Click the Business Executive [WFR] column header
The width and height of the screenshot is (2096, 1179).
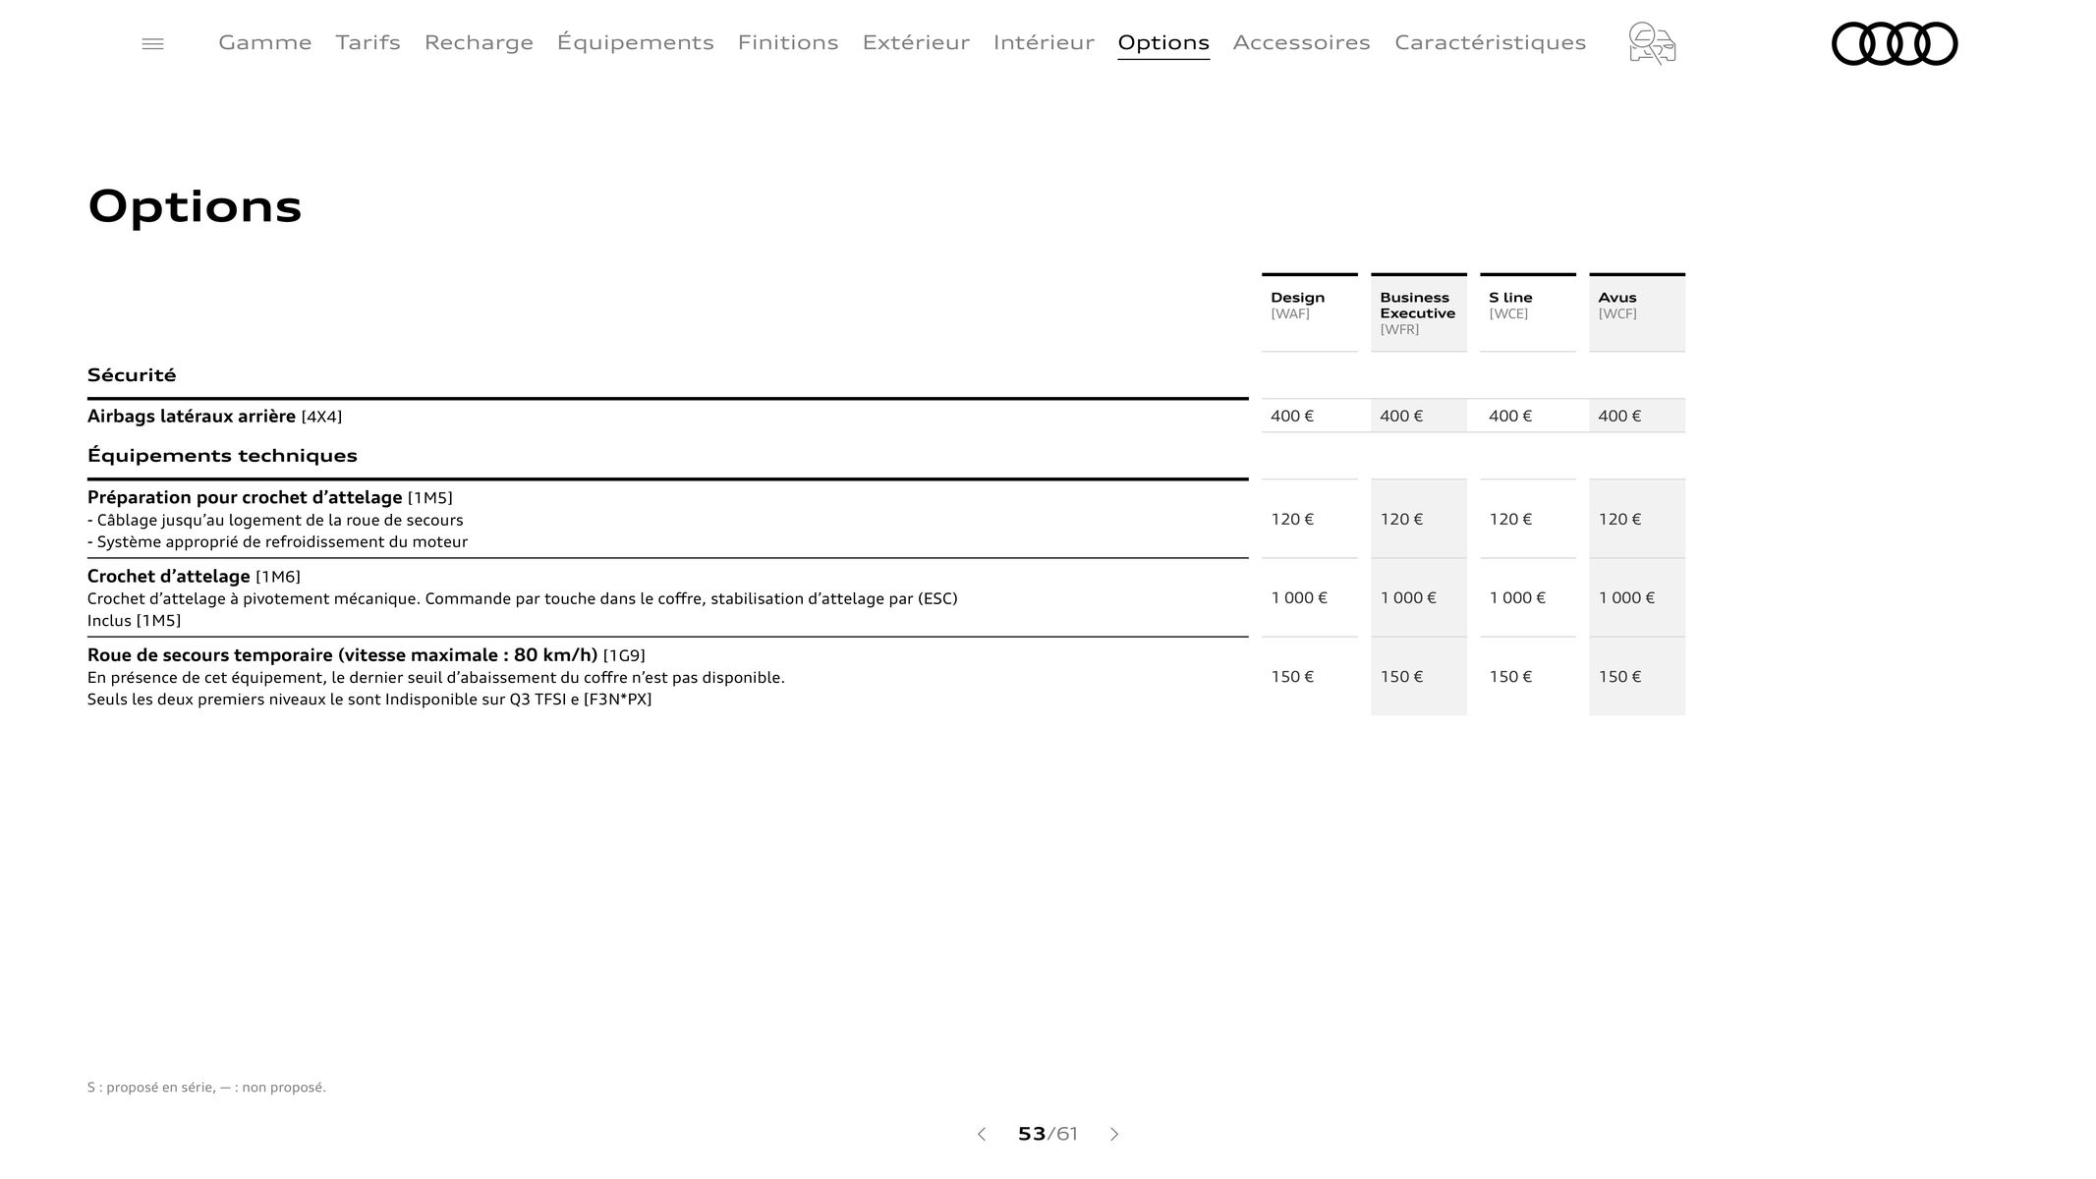1419,312
